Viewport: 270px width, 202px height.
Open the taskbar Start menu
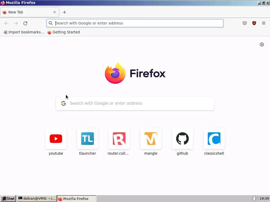(x=8, y=199)
